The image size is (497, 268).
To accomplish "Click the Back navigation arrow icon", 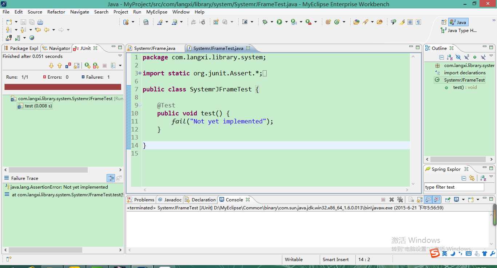I will point(47,30).
